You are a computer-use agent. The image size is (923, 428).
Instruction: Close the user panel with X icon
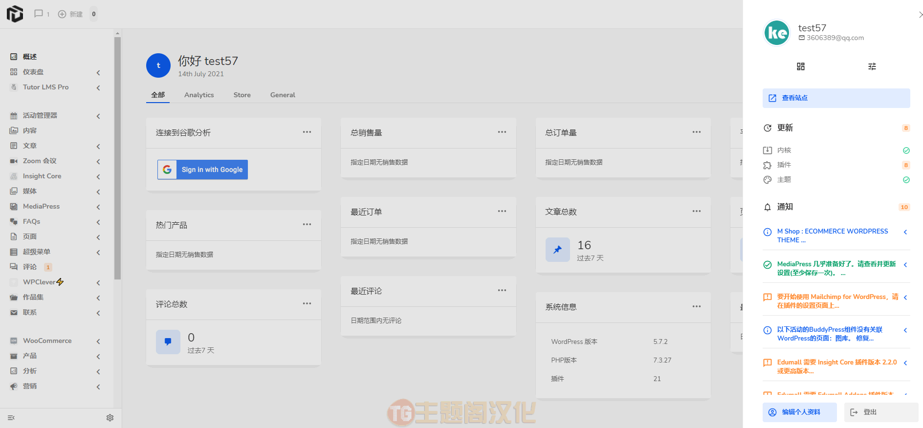pyautogui.click(x=921, y=15)
